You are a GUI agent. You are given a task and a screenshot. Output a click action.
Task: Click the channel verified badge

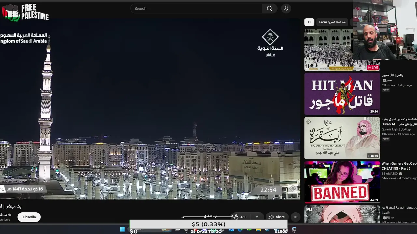(x=10, y=215)
